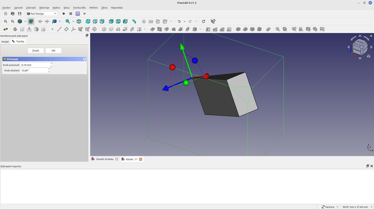
Task: Click the Krok posunutí value field
Action: (35, 65)
